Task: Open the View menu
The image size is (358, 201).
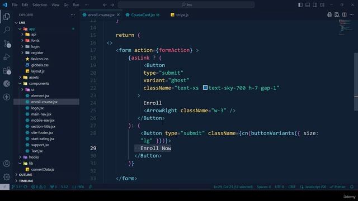Action: [55, 5]
